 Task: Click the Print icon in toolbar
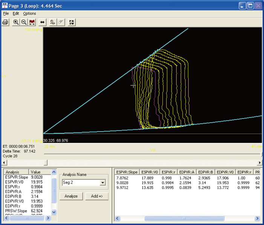point(5,22)
